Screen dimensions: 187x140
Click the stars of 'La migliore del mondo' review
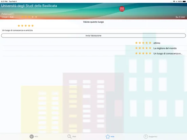tap(143, 48)
